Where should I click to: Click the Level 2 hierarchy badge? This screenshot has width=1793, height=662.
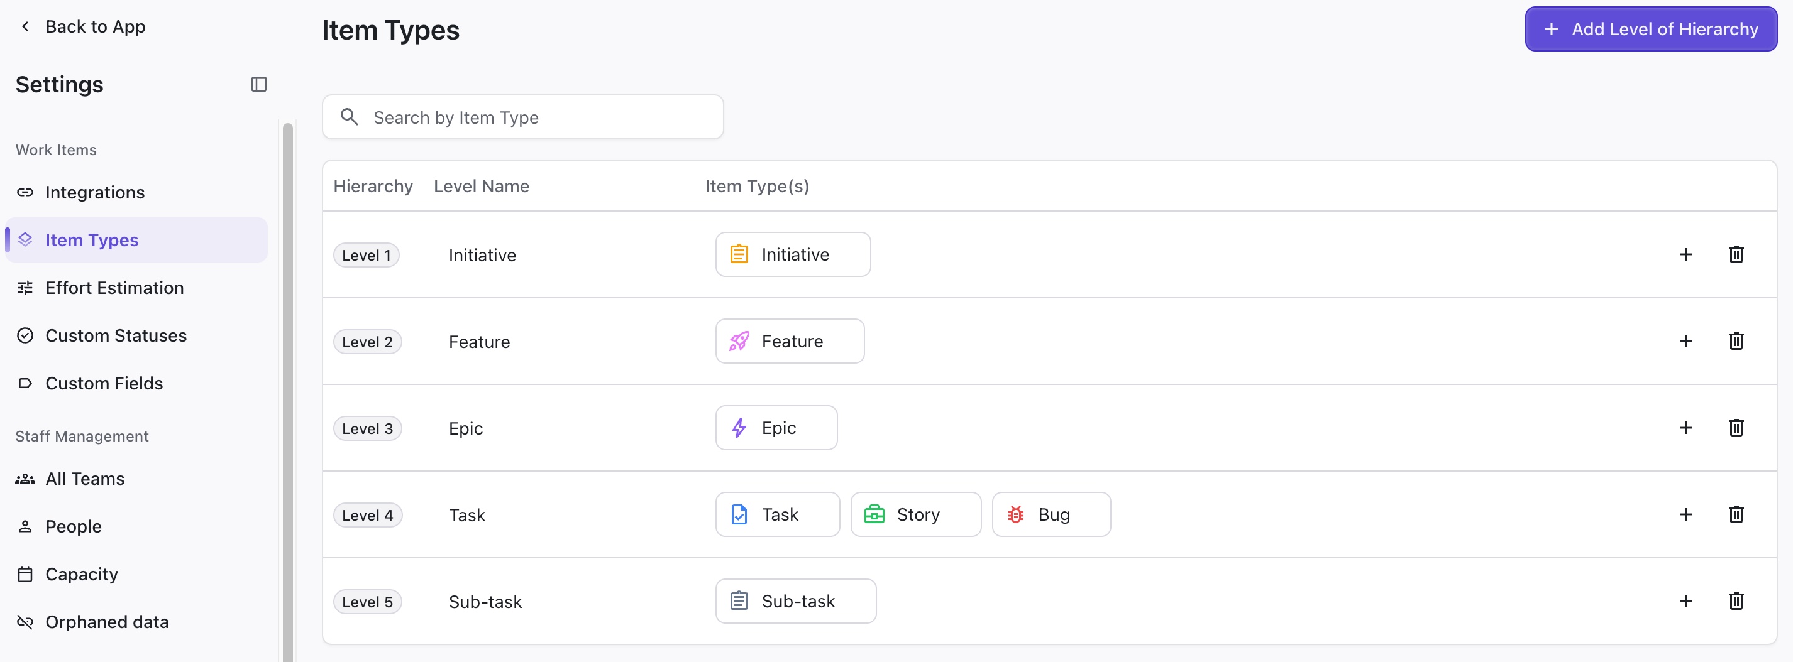pos(368,342)
